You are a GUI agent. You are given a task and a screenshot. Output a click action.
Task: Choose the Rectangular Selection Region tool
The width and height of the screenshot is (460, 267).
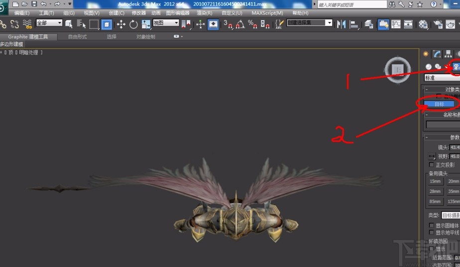(94, 24)
